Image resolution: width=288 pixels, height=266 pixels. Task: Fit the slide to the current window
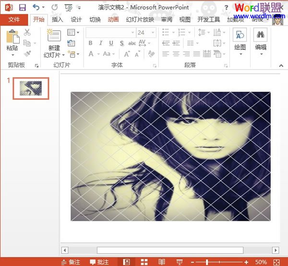click(x=276, y=262)
